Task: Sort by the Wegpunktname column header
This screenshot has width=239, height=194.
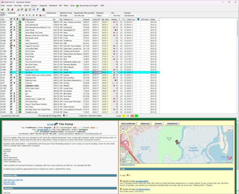Action: click(39, 19)
